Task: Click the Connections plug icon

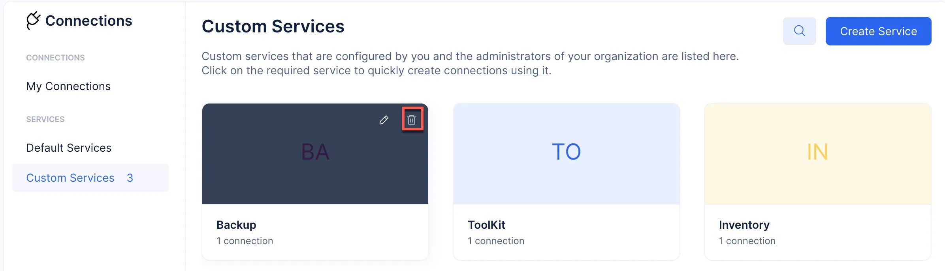Action: tap(33, 20)
